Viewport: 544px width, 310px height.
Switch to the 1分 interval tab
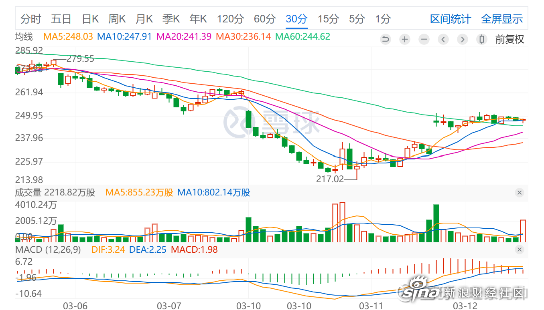pos(383,19)
